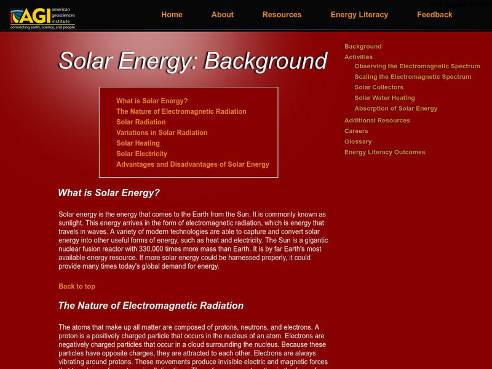Open Advantages and Disadvantages of Solar Energy

coord(193,165)
